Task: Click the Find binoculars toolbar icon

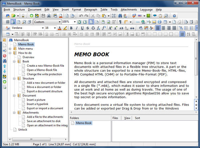Action: coord(120,16)
